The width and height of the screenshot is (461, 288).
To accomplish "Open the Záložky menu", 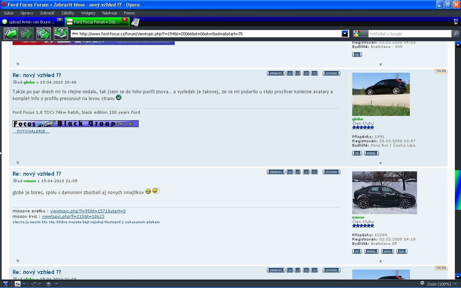I will (68, 13).
